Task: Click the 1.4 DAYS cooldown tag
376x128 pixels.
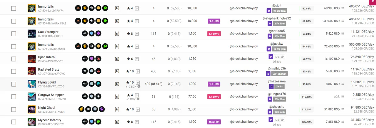Action: coord(214,34)
